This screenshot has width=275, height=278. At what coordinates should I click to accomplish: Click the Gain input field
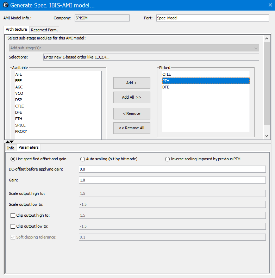pos(172,180)
